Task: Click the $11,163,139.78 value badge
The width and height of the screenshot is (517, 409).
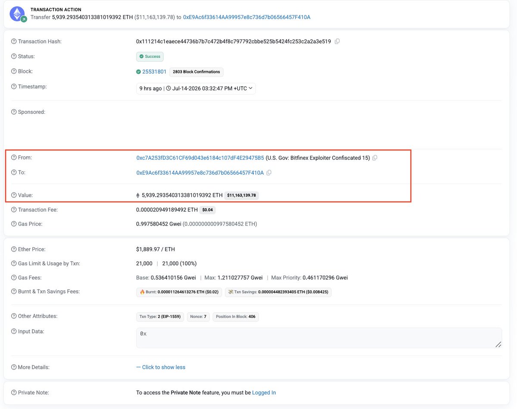Action: click(x=241, y=195)
